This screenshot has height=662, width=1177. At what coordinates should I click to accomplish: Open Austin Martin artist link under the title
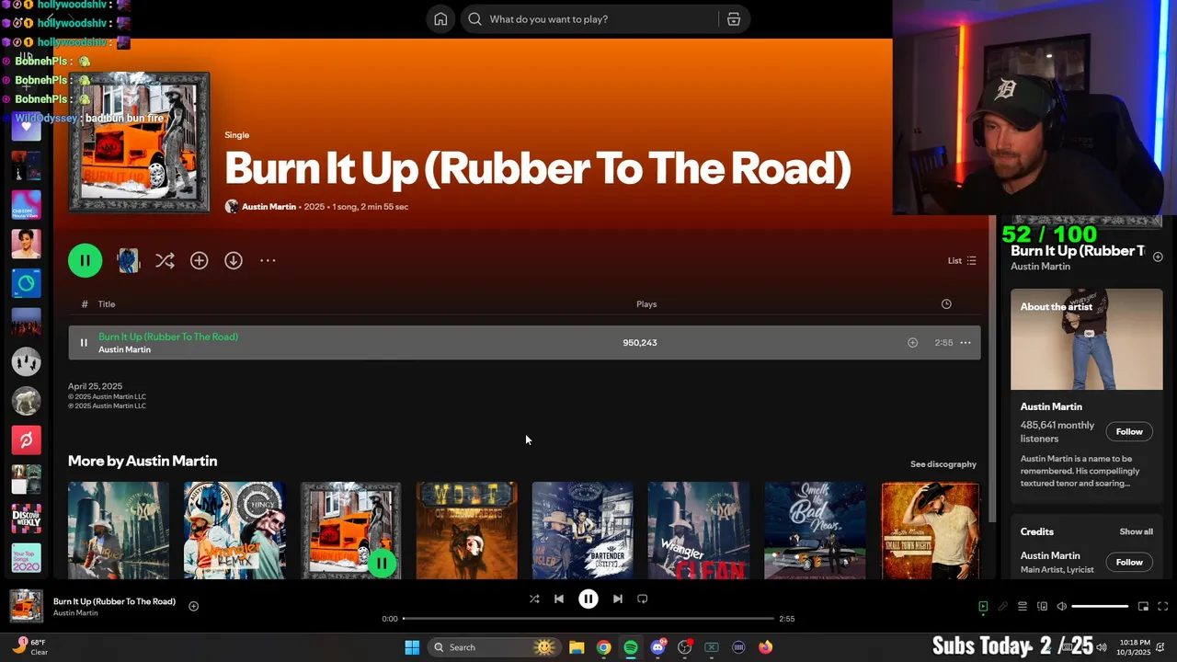pos(269,207)
